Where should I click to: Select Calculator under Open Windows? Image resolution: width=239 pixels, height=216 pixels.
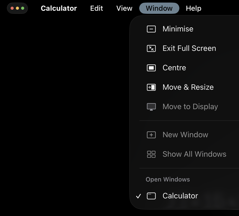[180, 196]
